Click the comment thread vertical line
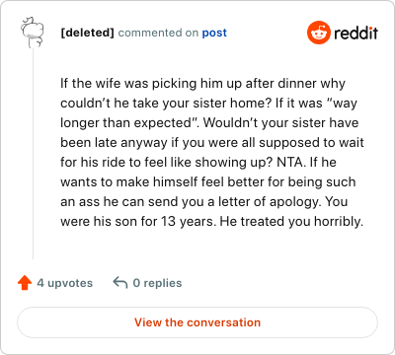The width and height of the screenshot is (395, 355). pyautogui.click(x=33, y=154)
